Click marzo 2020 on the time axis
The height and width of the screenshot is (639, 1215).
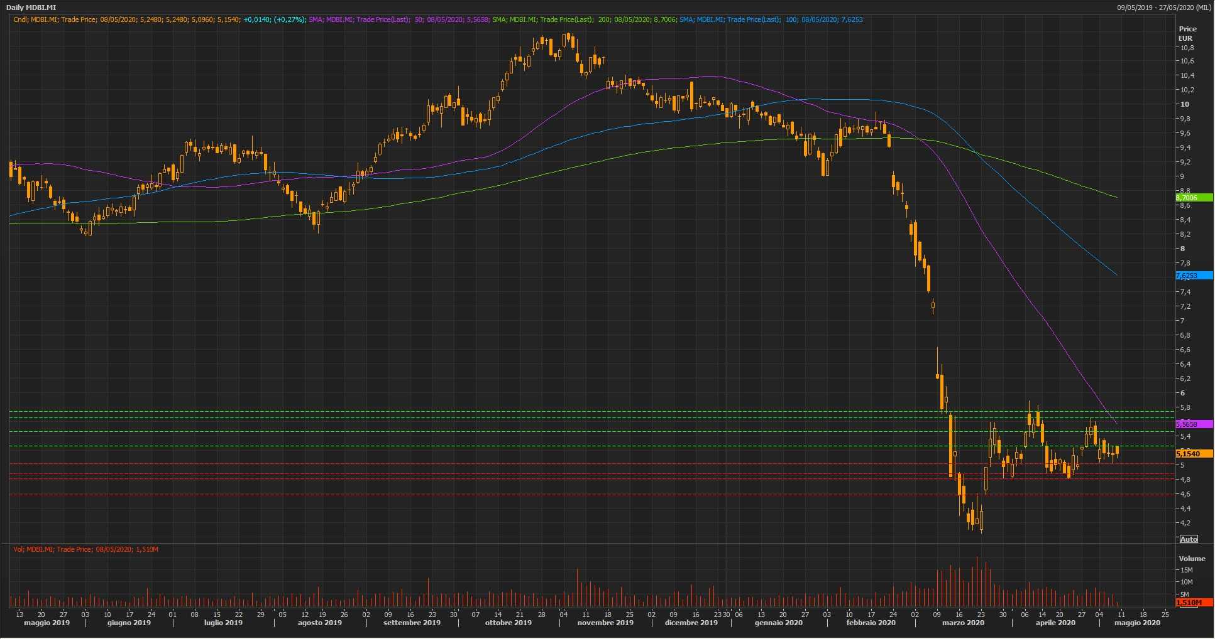pos(963,623)
